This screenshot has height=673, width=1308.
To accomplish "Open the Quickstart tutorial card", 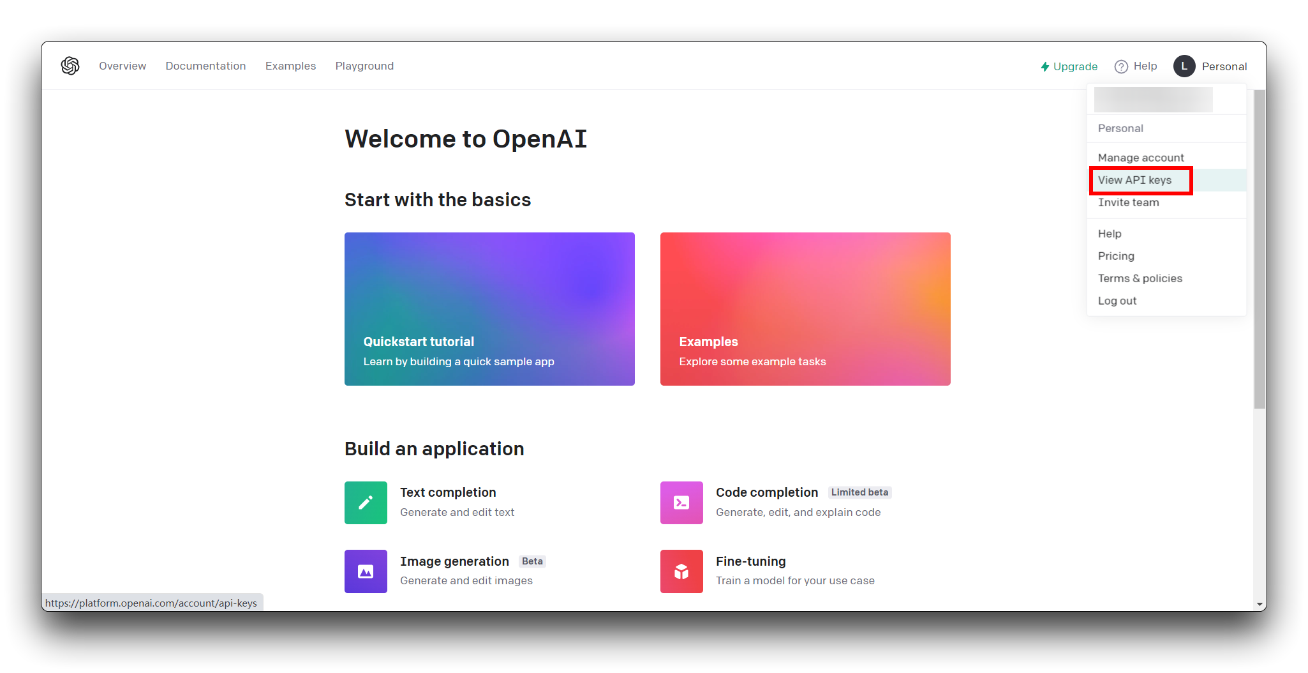I will pyautogui.click(x=489, y=309).
